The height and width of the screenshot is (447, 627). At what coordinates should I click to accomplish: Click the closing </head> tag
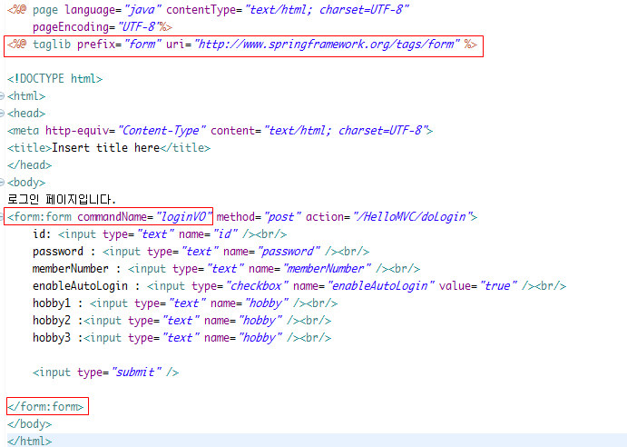point(30,165)
